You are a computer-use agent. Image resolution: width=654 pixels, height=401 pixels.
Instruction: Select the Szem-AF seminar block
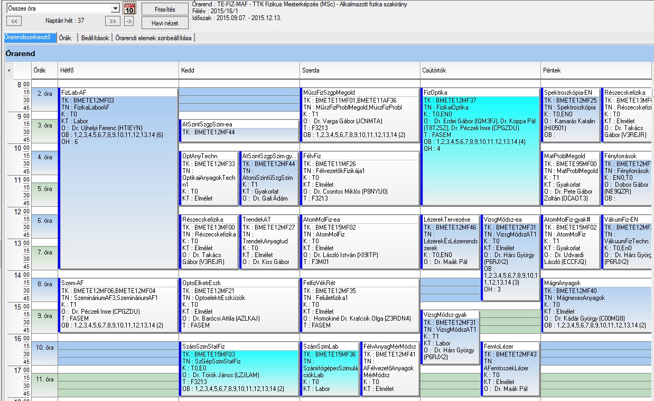click(x=118, y=306)
